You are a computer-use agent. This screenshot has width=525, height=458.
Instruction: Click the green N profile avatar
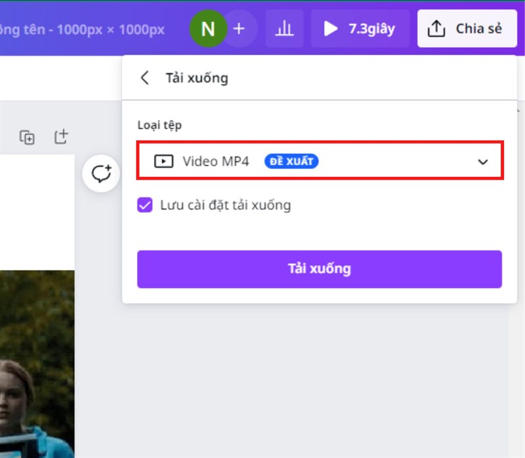coord(208,28)
